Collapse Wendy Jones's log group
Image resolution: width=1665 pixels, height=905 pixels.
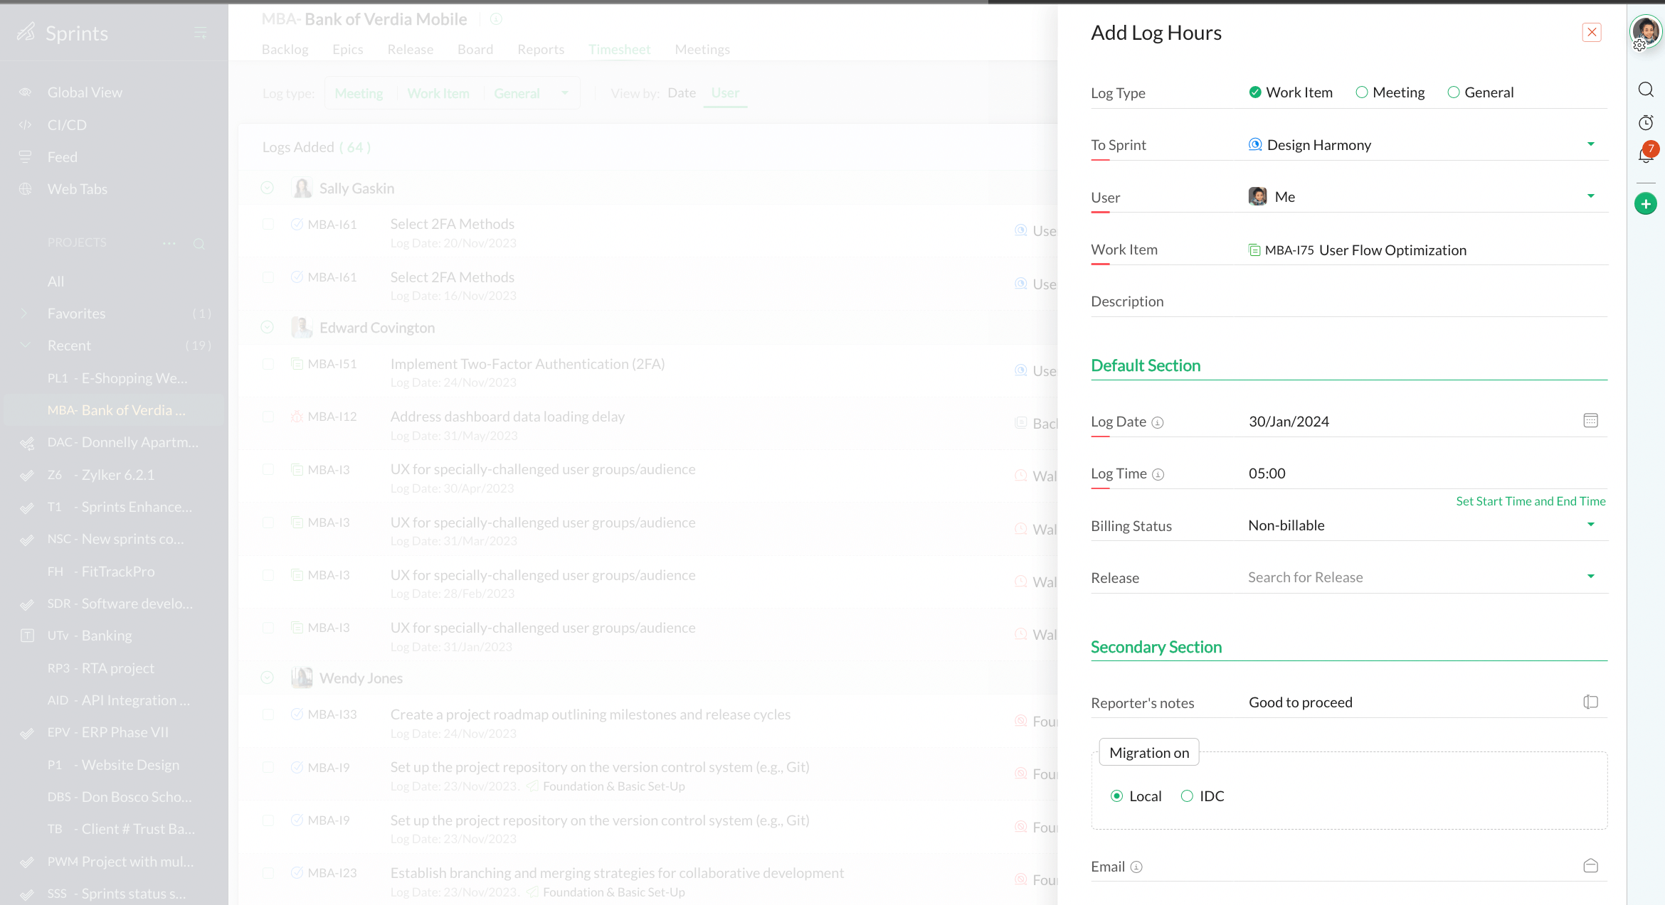268,678
